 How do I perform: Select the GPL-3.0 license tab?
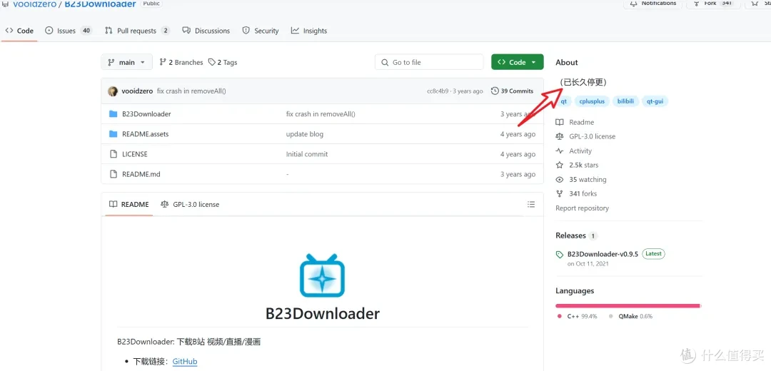(190, 205)
